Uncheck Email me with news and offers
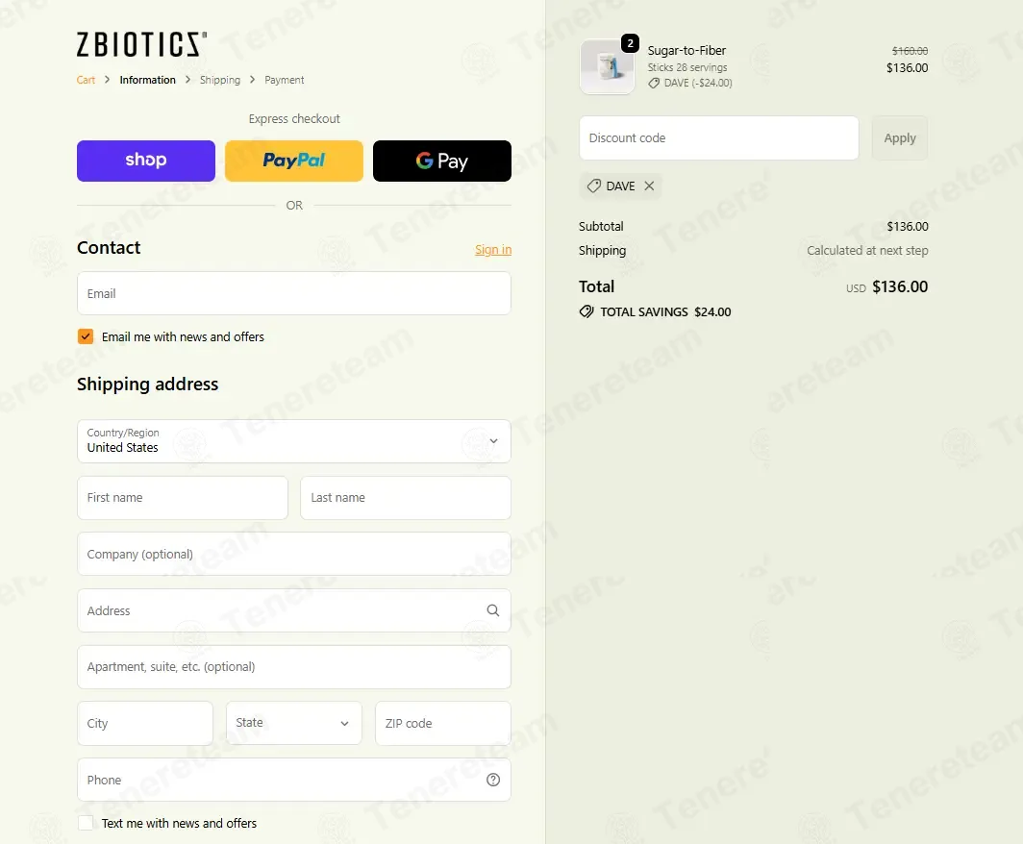 (x=86, y=336)
